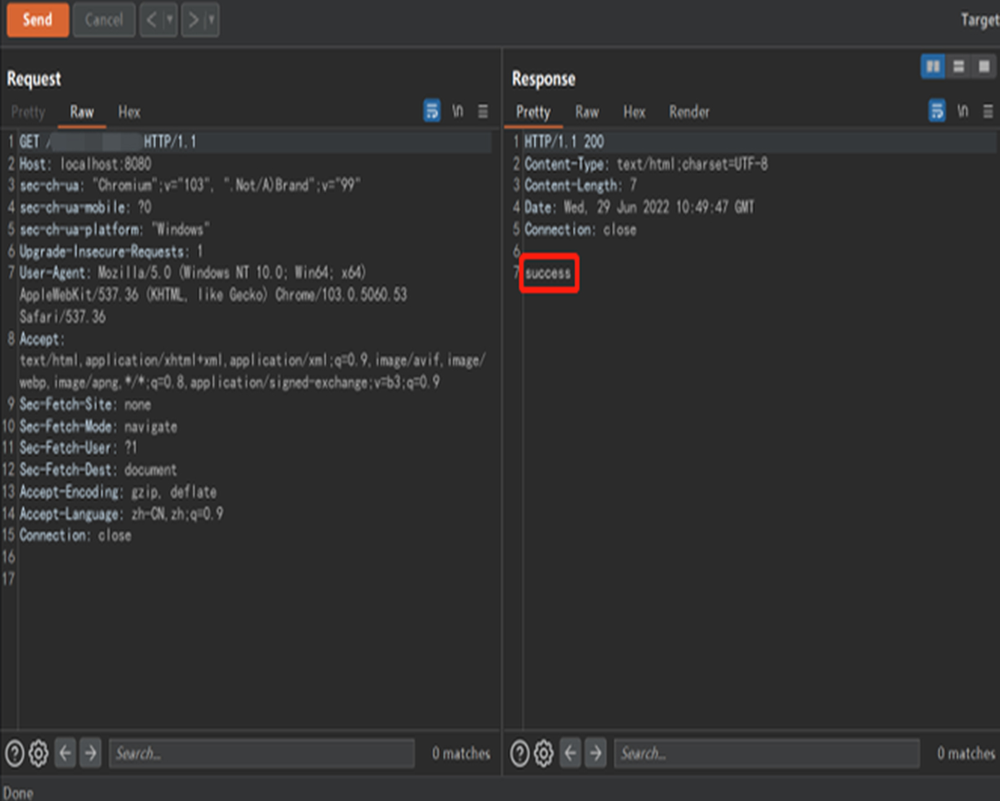Screen dimensions: 1000x801
Task: Select the side-by-side layout icon
Action: 933,66
